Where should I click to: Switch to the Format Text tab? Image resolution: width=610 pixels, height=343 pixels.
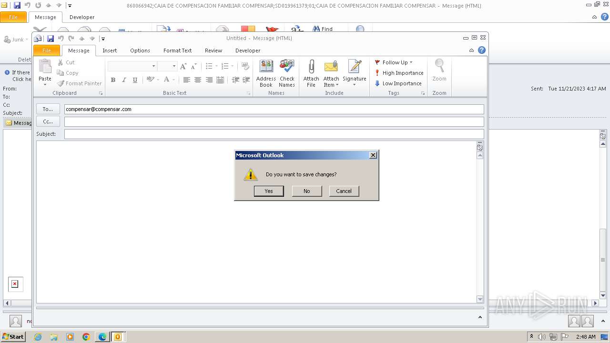coord(177,50)
